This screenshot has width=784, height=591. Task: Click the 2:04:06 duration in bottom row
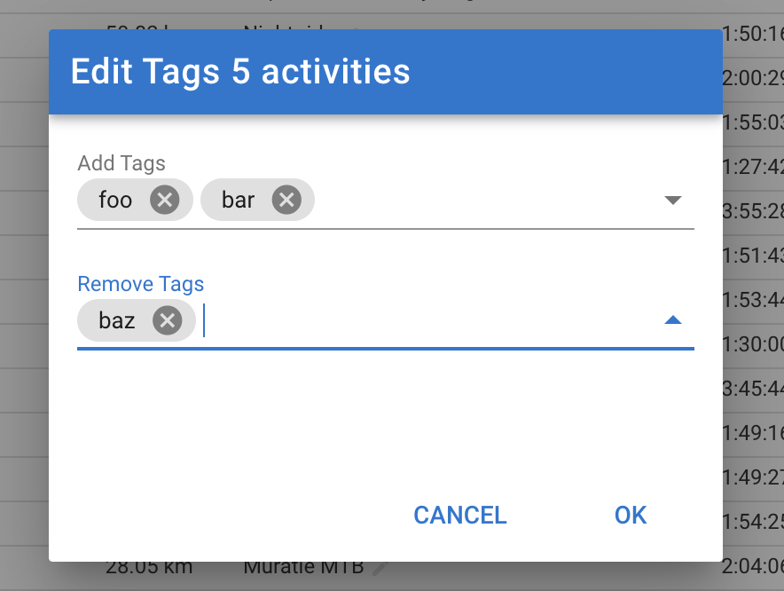[x=753, y=566]
